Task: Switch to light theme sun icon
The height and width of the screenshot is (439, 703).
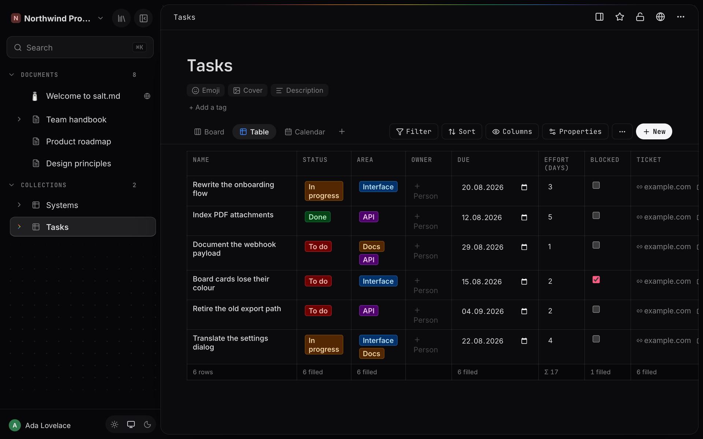Action: click(x=115, y=424)
